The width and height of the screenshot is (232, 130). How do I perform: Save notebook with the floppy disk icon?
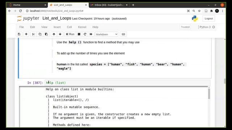click(19, 34)
